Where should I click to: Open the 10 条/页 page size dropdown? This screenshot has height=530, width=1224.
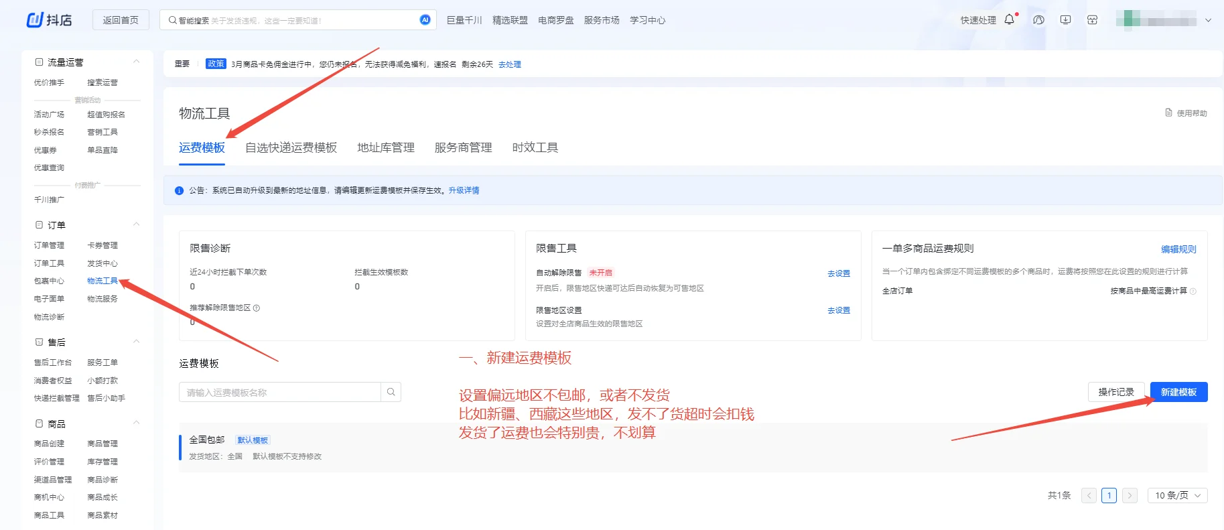[x=1177, y=495]
